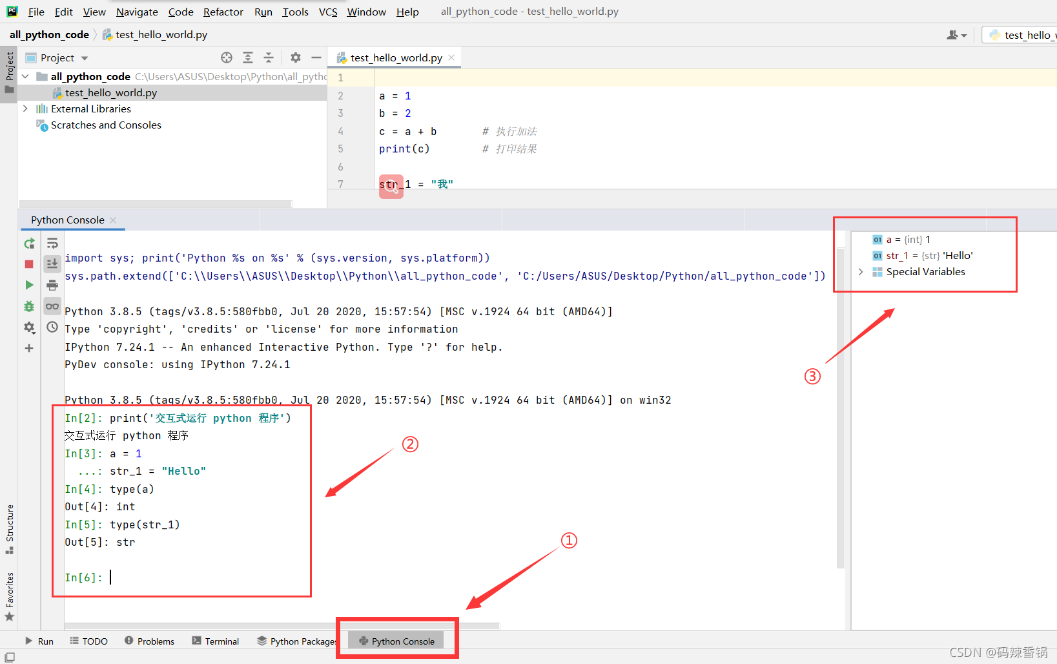Rerun the Python console
1057x664 pixels.
click(29, 244)
